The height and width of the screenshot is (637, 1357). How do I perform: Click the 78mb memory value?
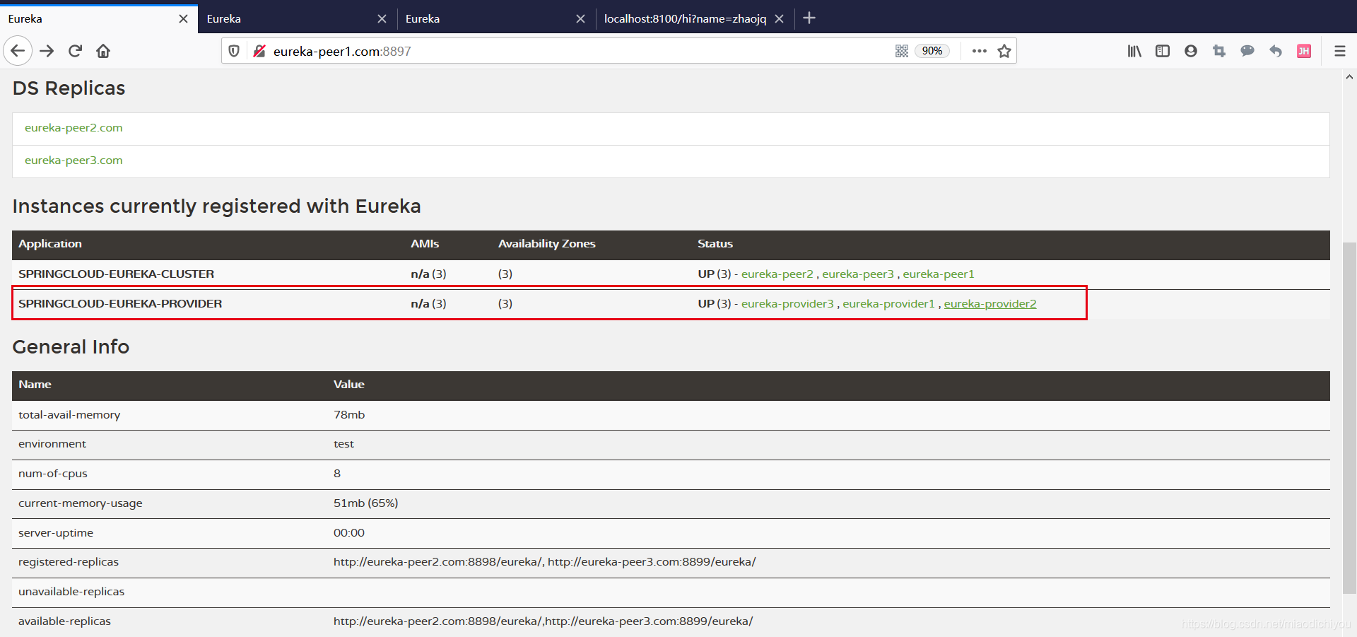point(349,415)
